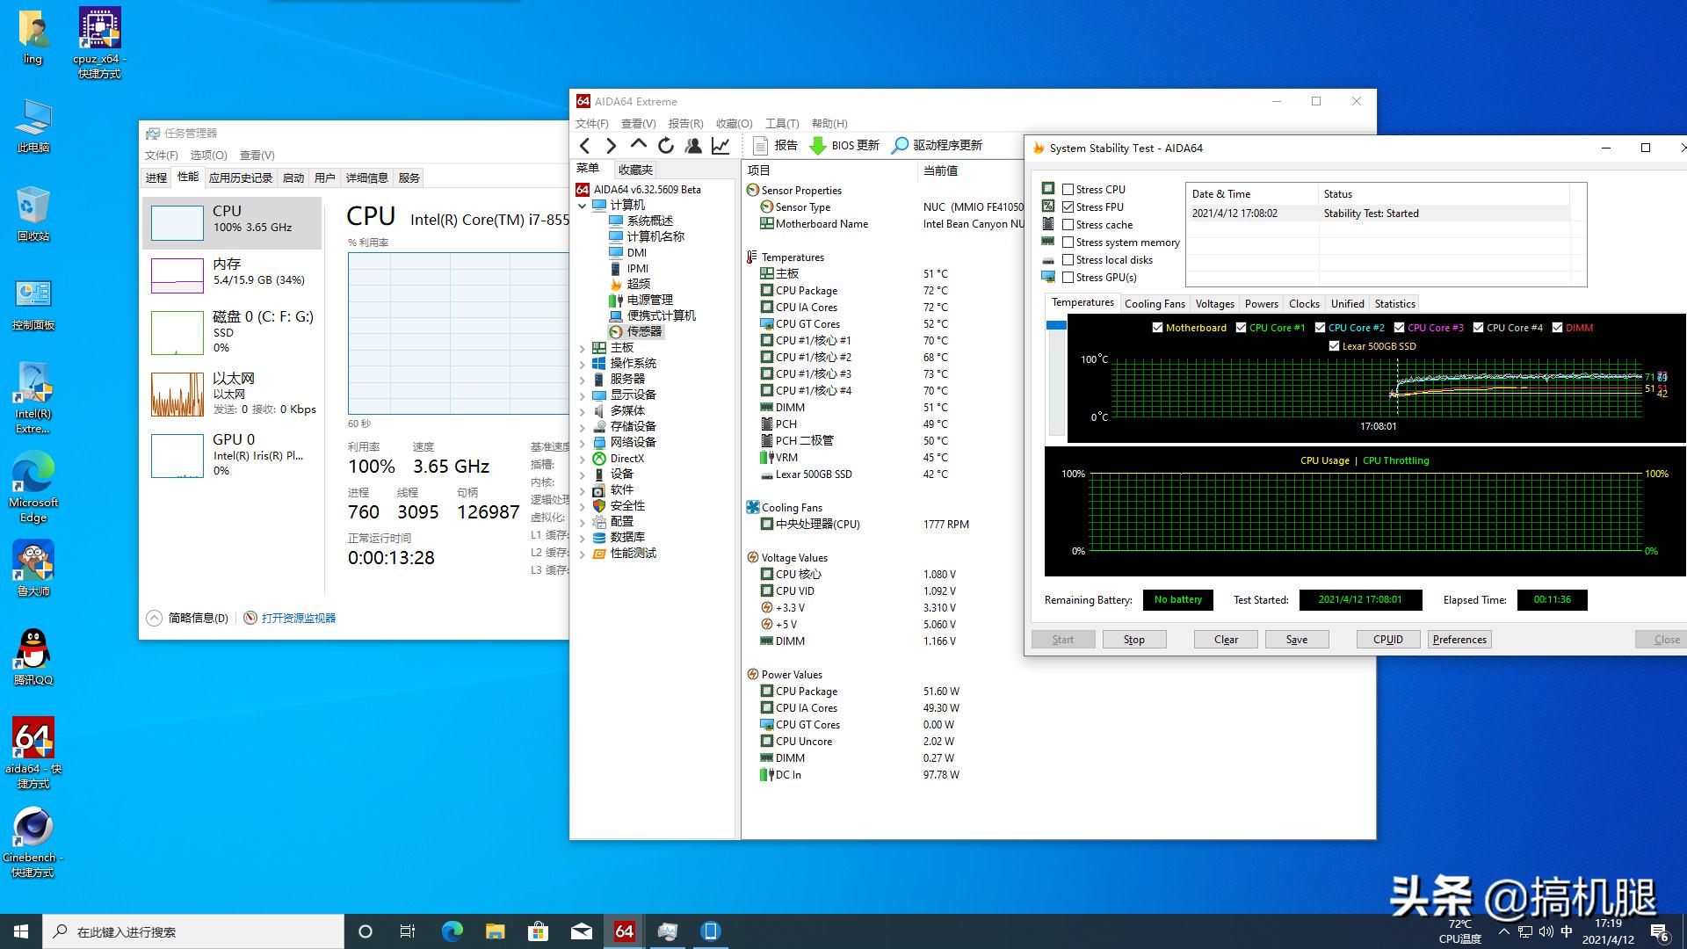The width and height of the screenshot is (1687, 949).
Task: Open Preferences in the stability test window
Action: click(1459, 639)
